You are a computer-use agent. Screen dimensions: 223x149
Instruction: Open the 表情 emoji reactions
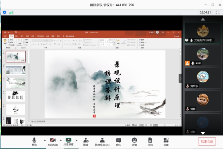(134, 142)
